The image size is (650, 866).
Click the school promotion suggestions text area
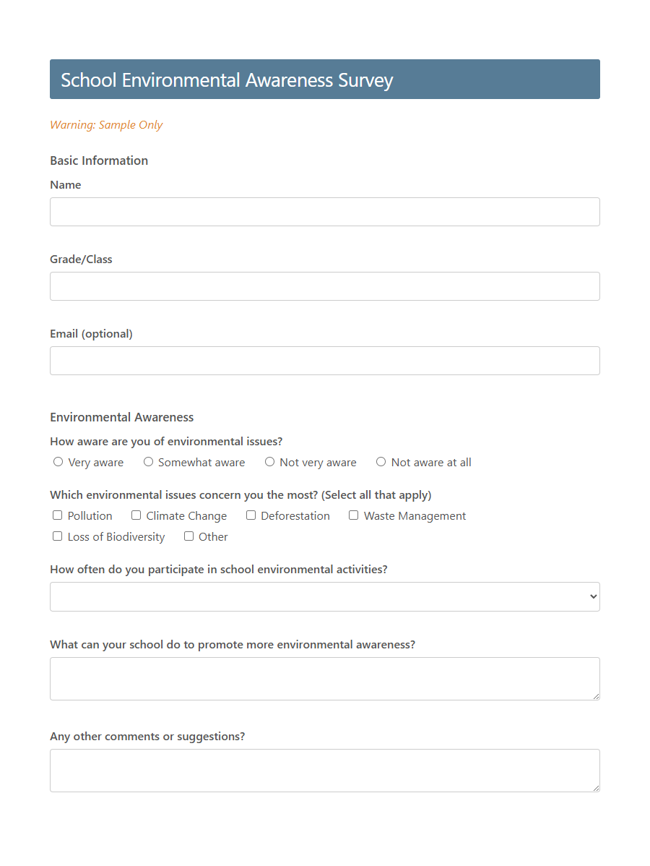(x=324, y=678)
